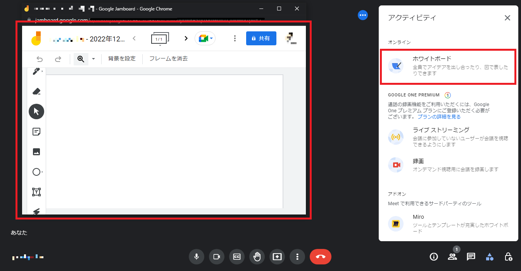Screen dimensions: 521x271
Task: Select the image insertion tool
Action: [x=36, y=152]
